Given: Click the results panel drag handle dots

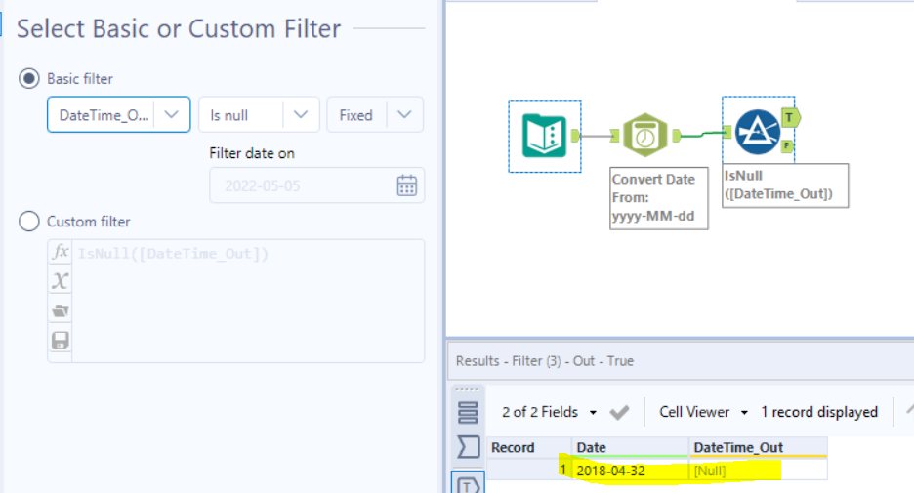Looking at the screenshot, I should (467, 389).
